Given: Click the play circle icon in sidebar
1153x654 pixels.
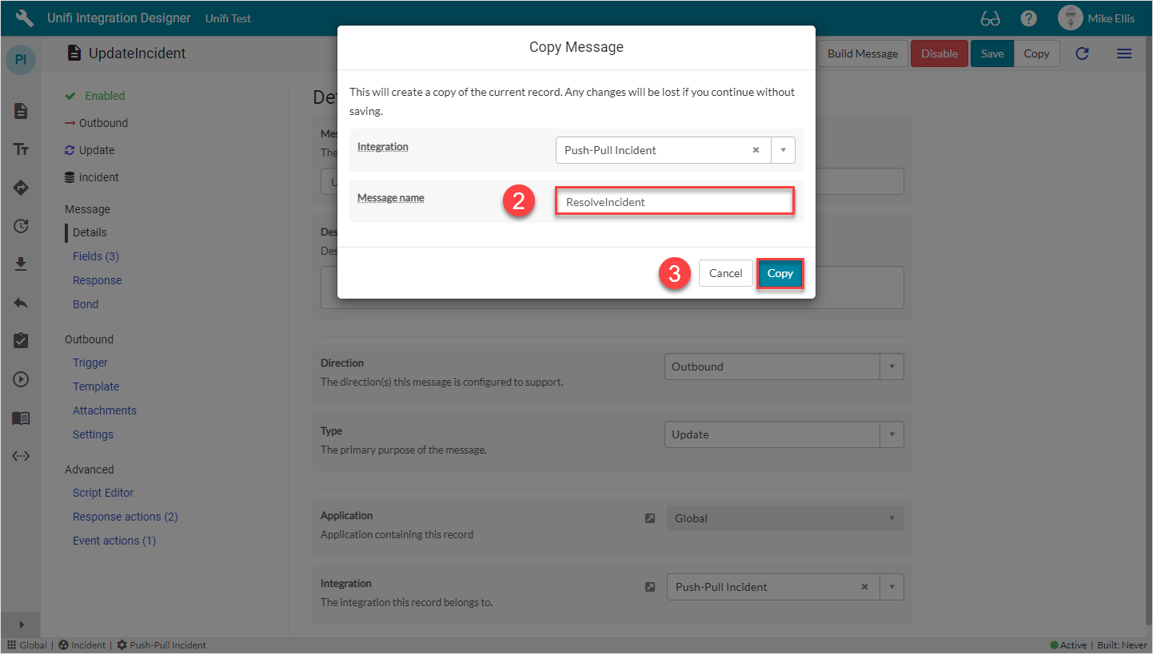Looking at the screenshot, I should (22, 379).
